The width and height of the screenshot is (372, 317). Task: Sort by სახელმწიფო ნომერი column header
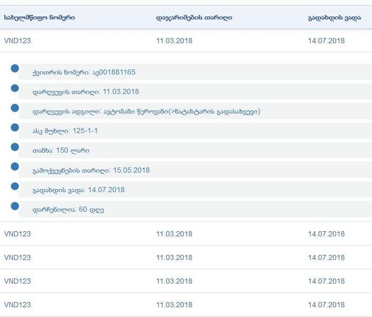[x=40, y=17]
